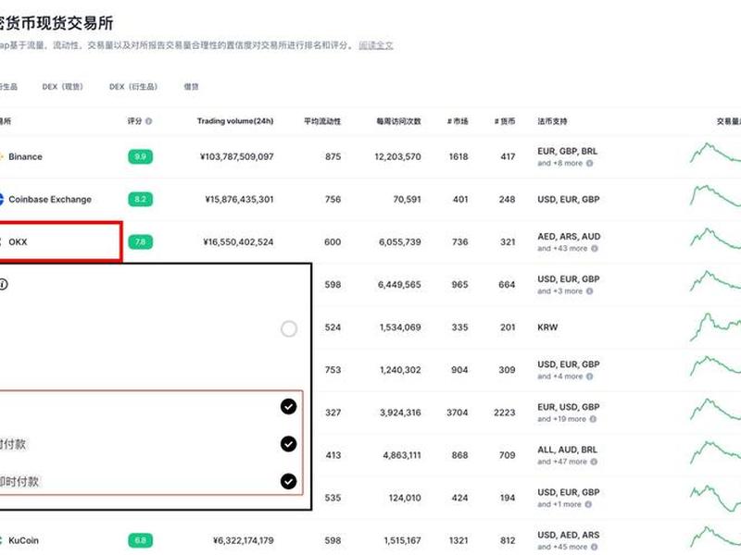Click the "and +47 more" text
The image size is (741, 555).
click(562, 462)
